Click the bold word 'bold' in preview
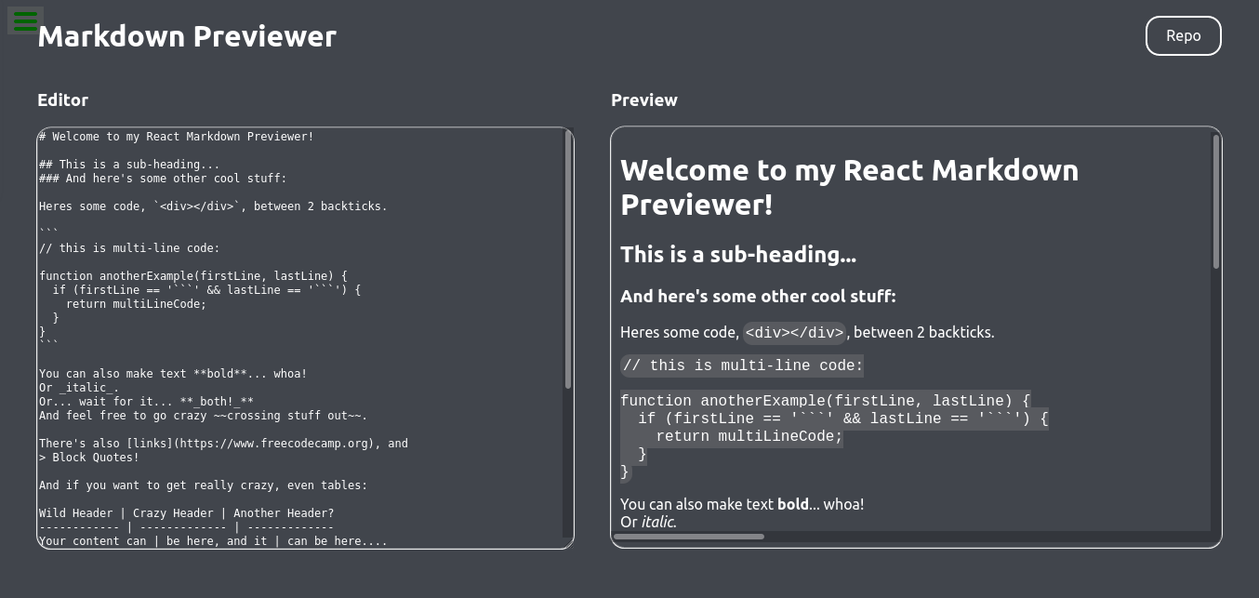 coord(793,504)
